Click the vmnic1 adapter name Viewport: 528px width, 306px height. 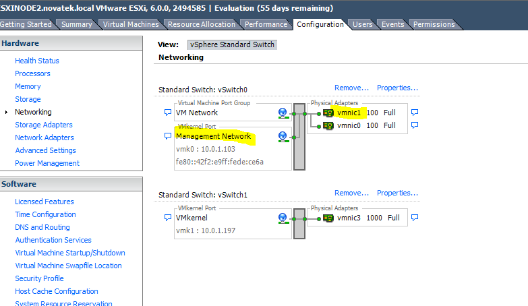[349, 113]
